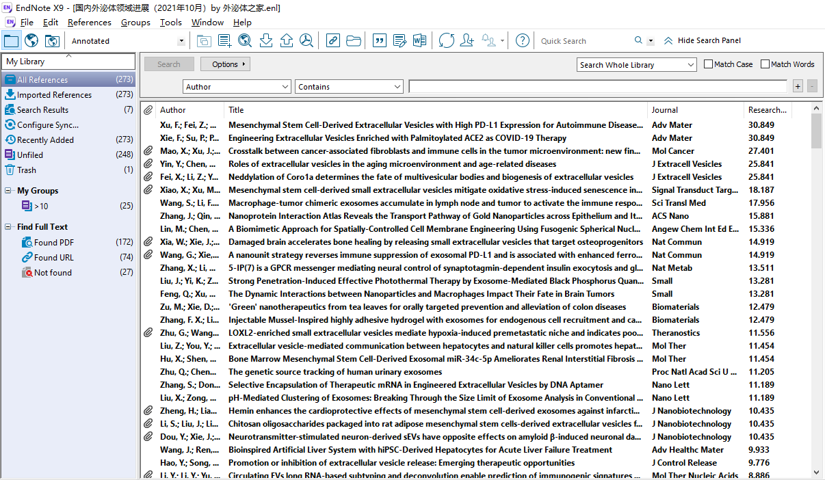825x480 pixels.
Task: Open the Help menu
Action: [x=242, y=22]
